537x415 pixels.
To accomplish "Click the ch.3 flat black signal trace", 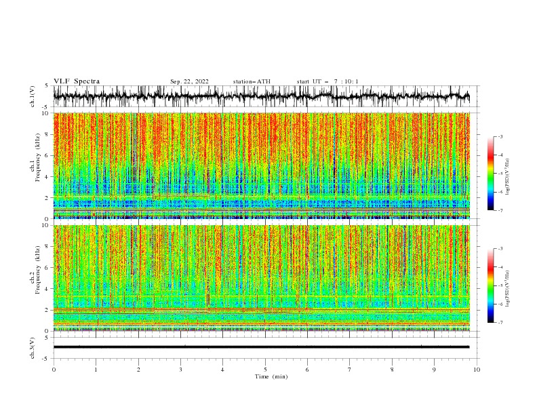I will click(261, 347).
